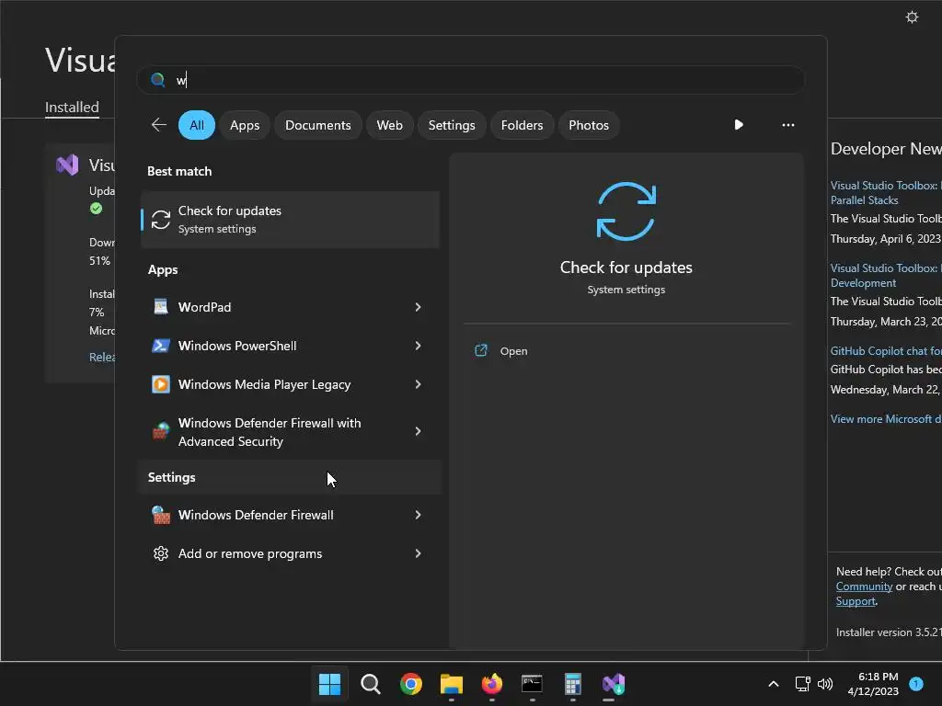
Task: Click the Open external-link icon in preview pane
Action: (x=481, y=350)
